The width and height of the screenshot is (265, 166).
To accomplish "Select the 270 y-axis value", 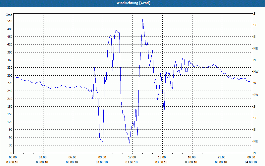I will click(10, 83).
